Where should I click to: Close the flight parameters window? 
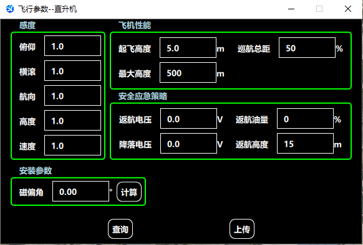tap(348, 9)
